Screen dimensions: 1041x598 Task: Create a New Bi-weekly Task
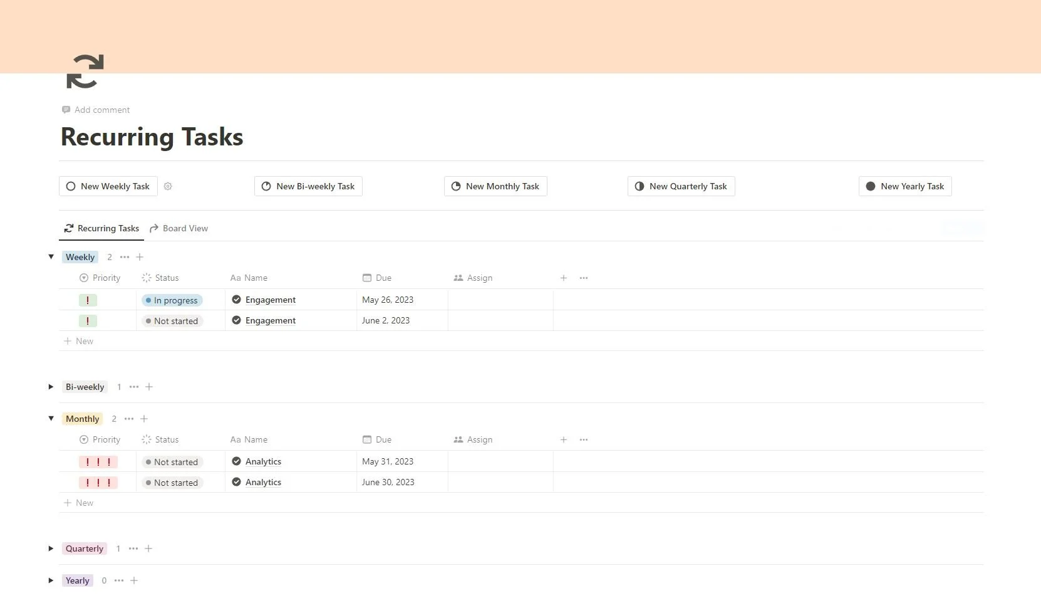tap(308, 186)
